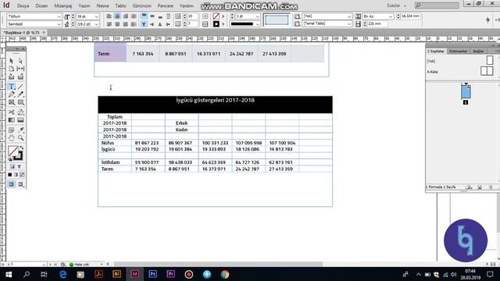Enable Apply Color at toolbox bottom

tap(10, 175)
